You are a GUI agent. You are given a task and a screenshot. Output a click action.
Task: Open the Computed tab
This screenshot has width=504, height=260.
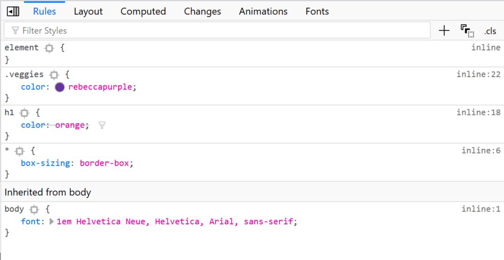[143, 12]
